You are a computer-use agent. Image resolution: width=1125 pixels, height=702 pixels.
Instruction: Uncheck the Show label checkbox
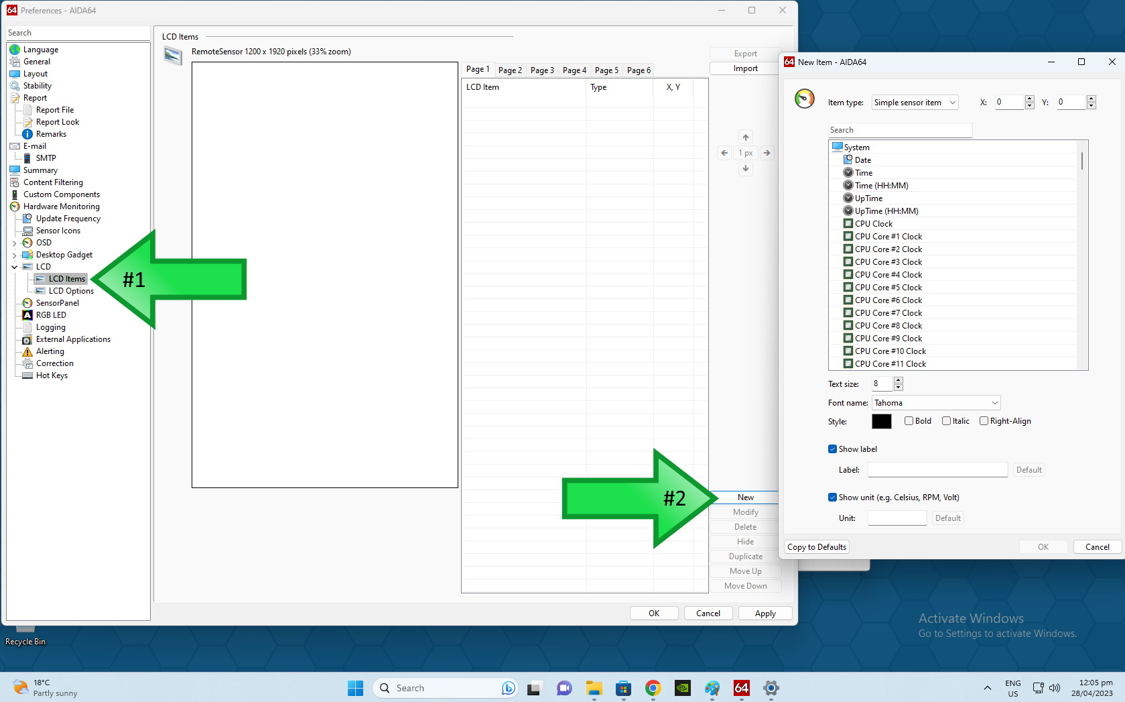point(833,449)
